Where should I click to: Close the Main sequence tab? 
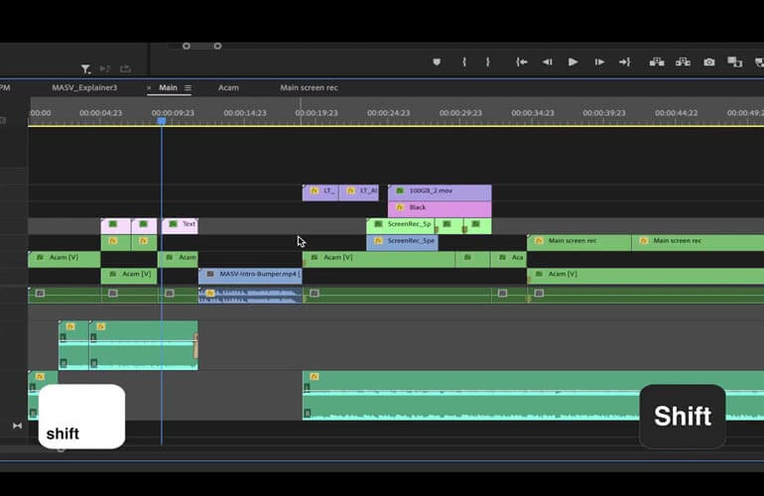click(149, 87)
